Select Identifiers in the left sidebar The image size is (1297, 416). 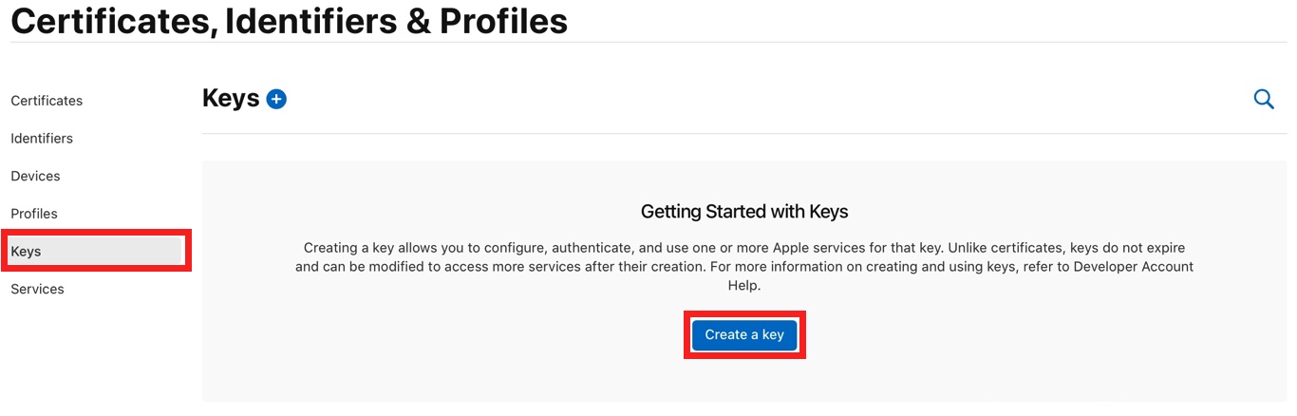[x=42, y=139]
